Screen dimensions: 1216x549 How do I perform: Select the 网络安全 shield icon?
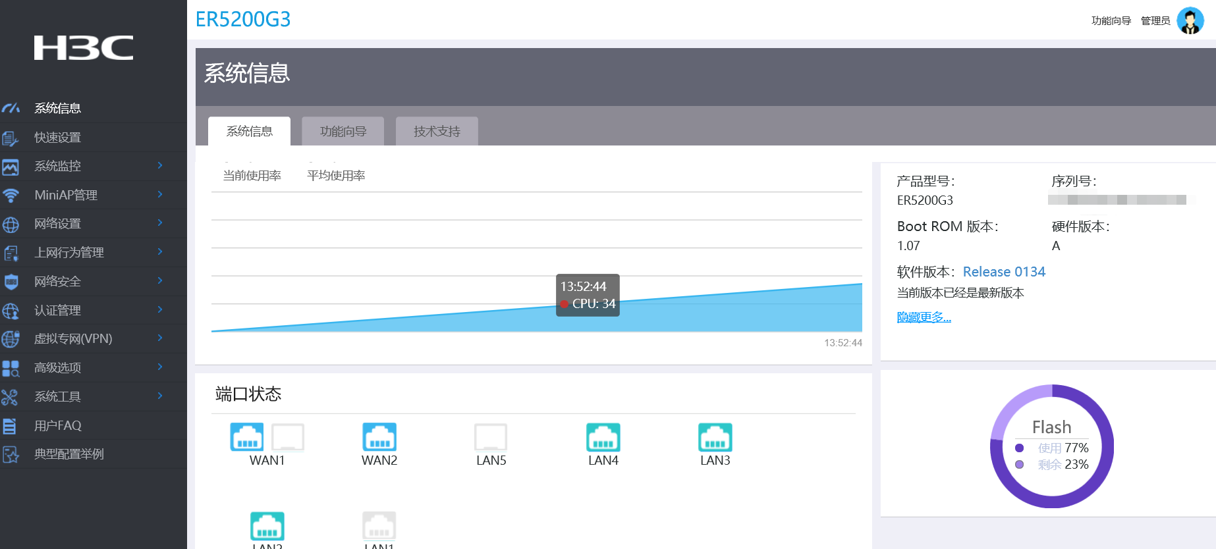(11, 282)
